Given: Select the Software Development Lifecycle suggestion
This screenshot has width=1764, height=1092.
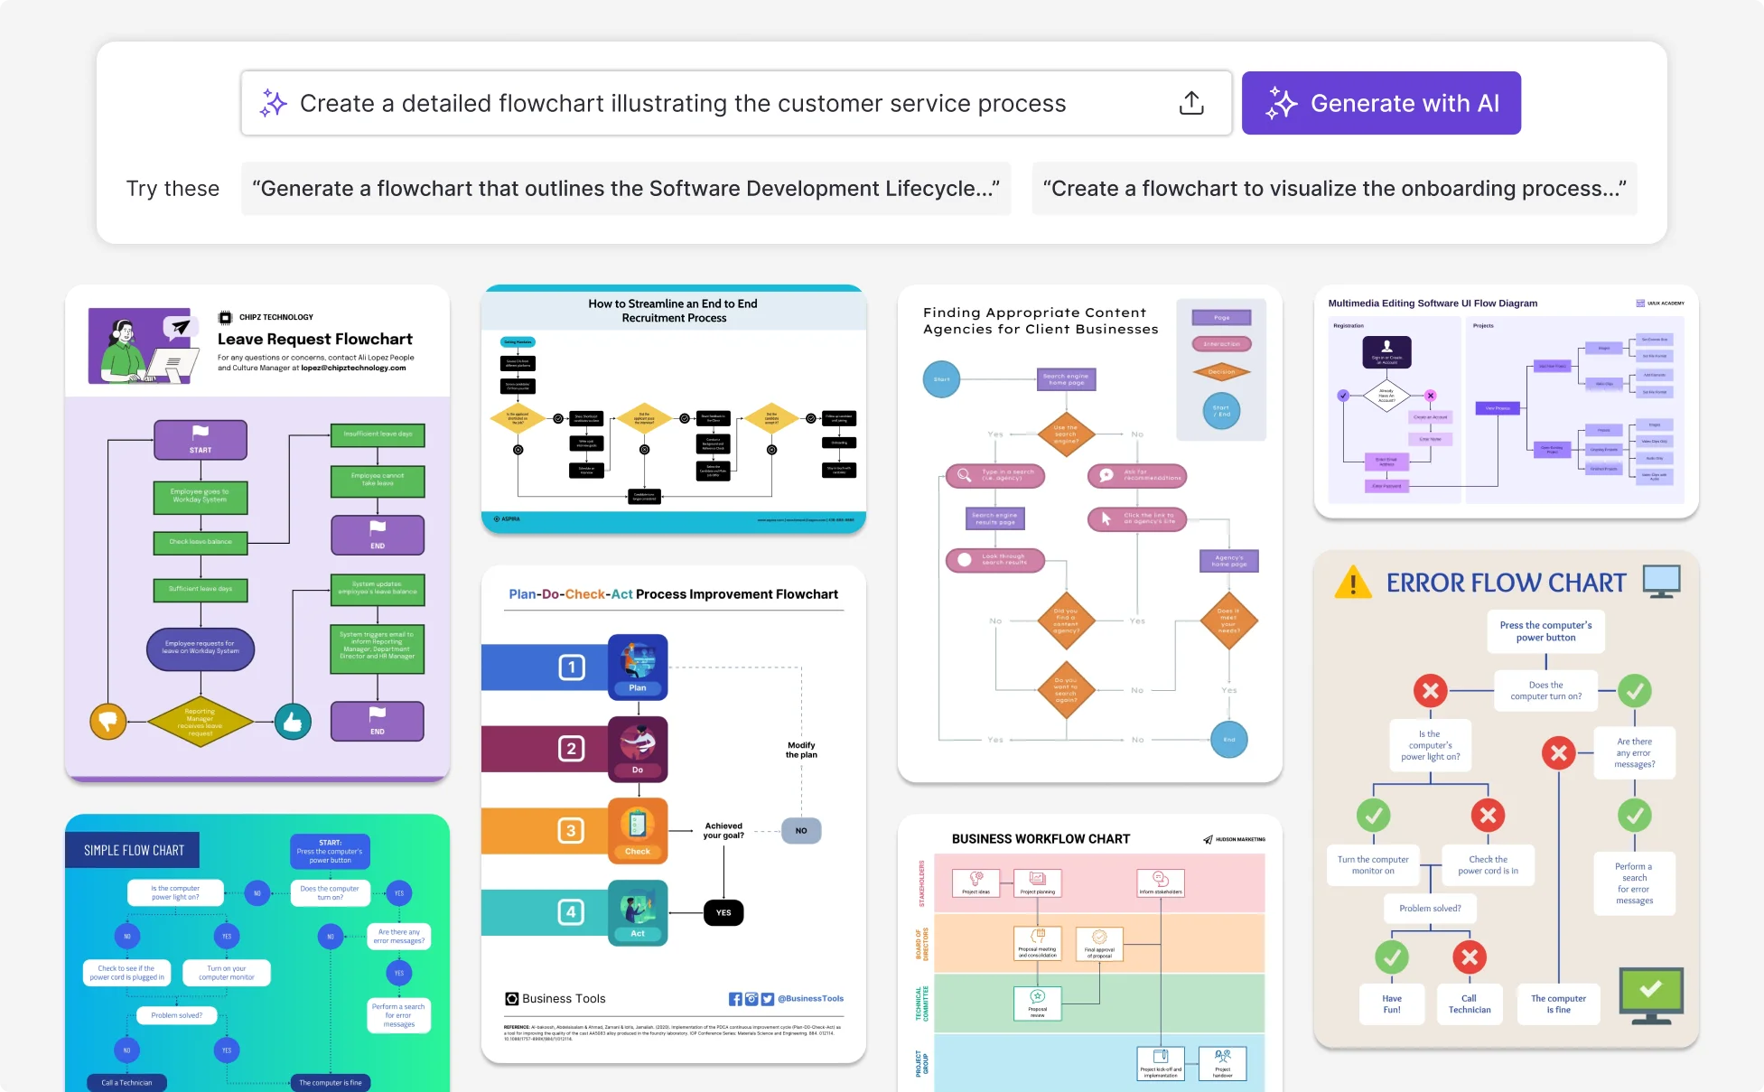Looking at the screenshot, I should tap(626, 188).
